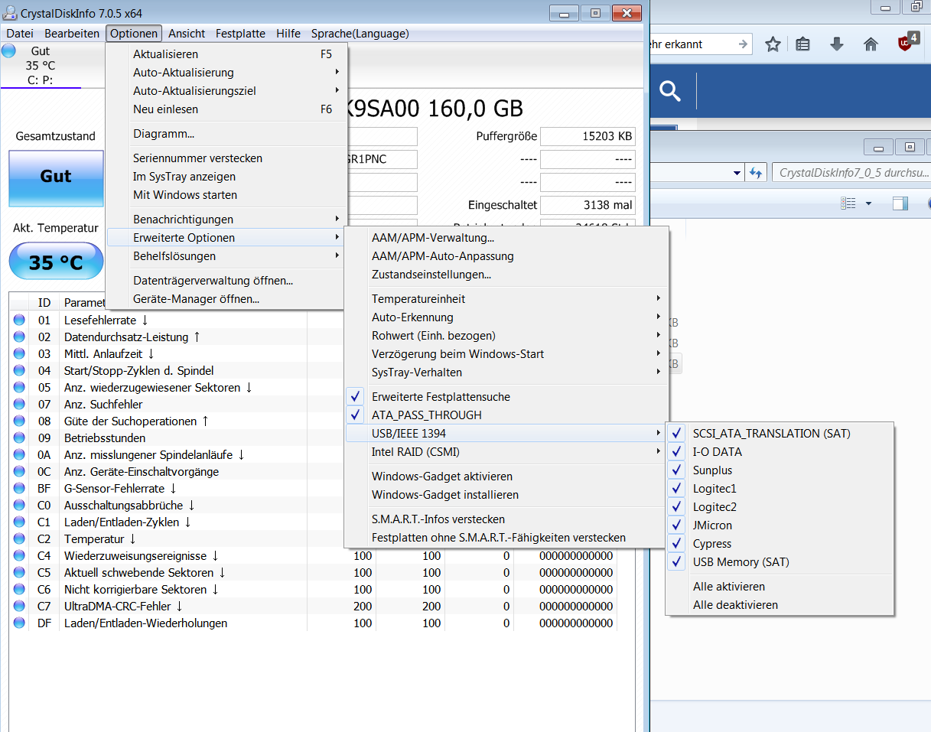Expand the Rohwert (Einh. bezogen) submenu
This screenshot has height=732, width=931.
(506, 335)
